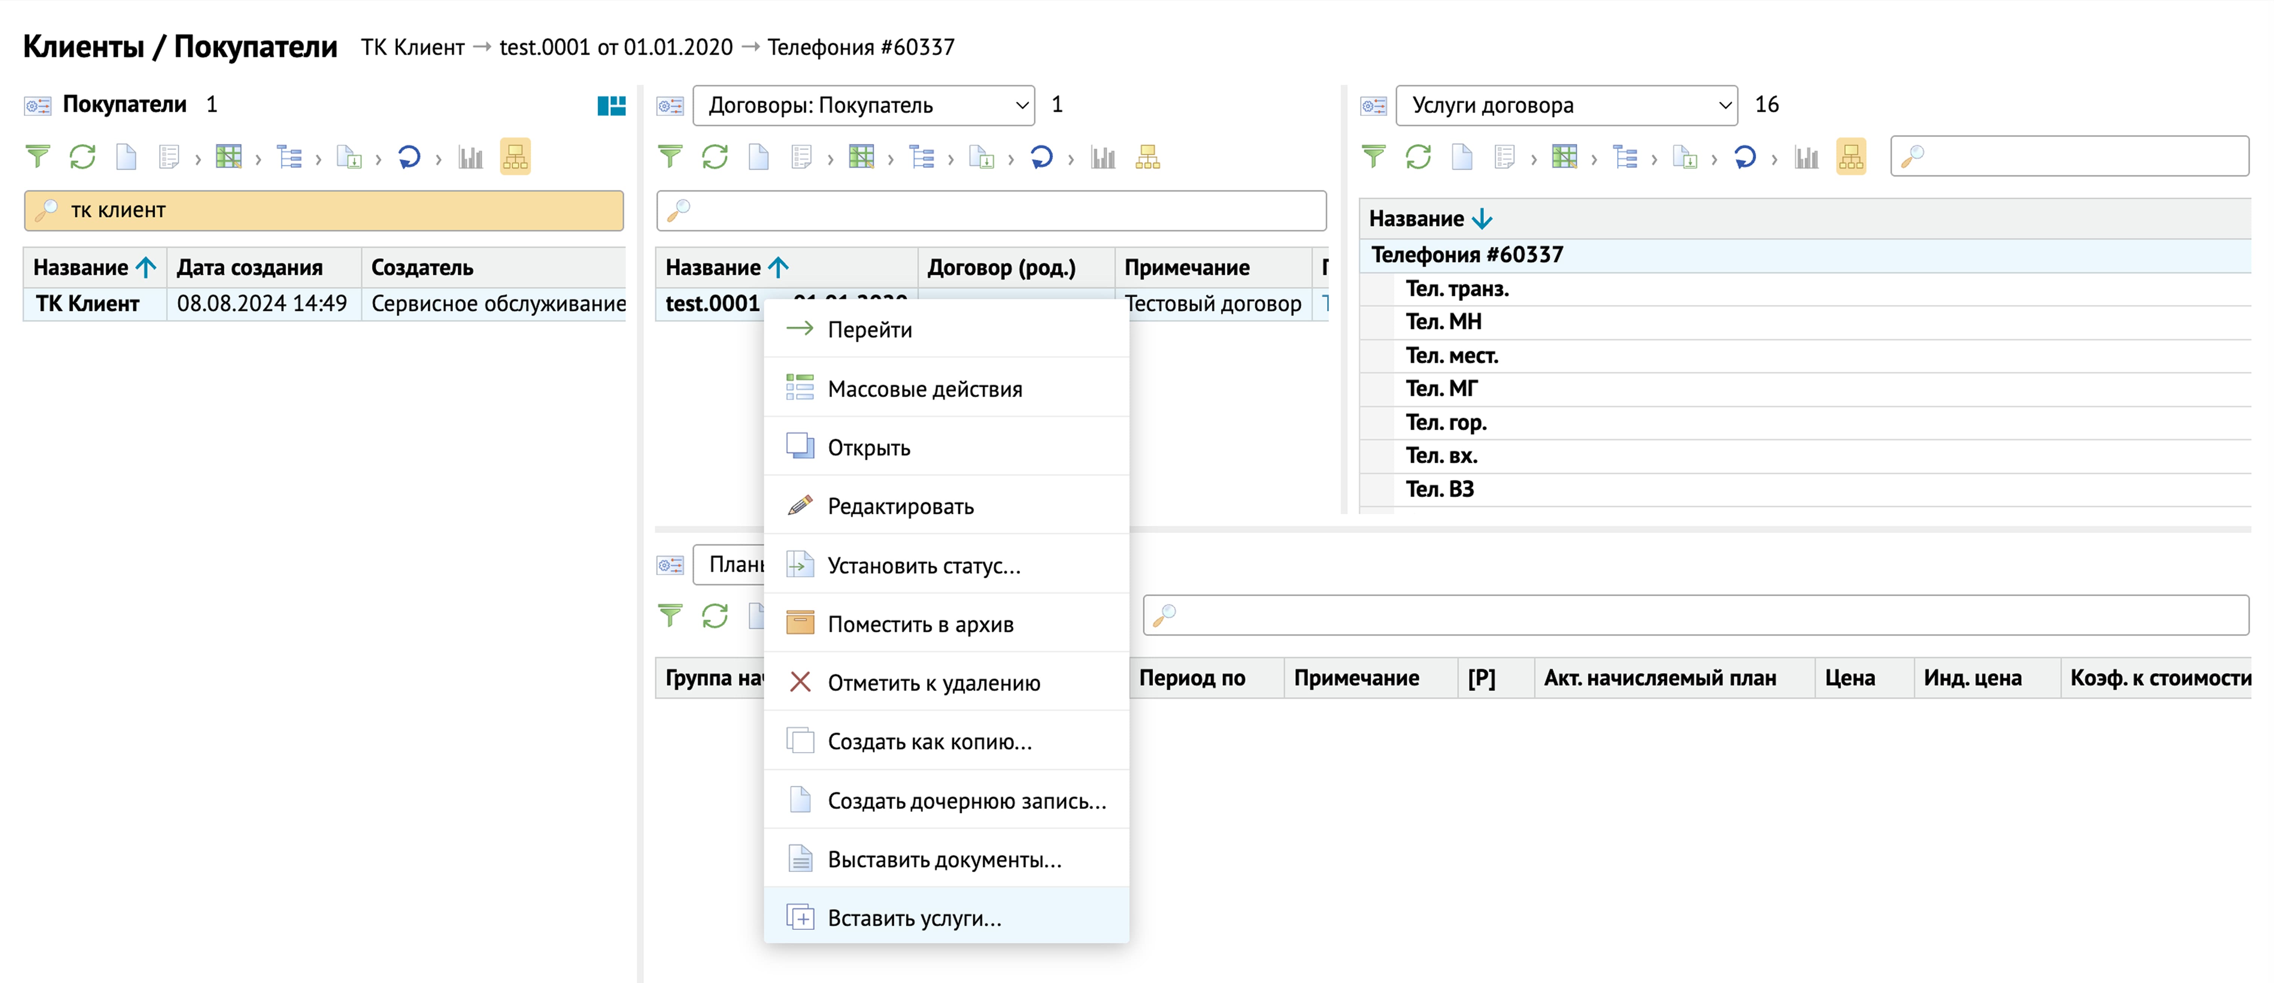Refresh the Покупатели list
2274x983 pixels.
(x=82, y=157)
